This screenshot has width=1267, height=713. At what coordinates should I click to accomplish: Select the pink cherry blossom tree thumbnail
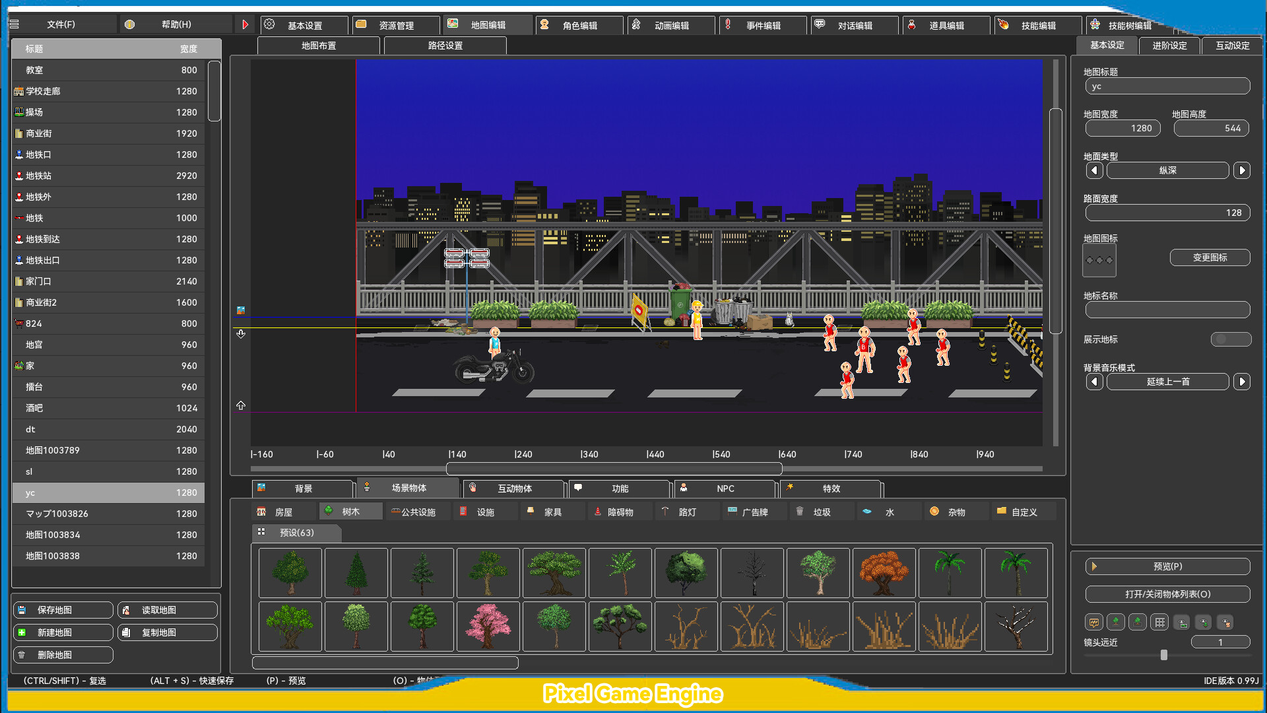pyautogui.click(x=488, y=626)
